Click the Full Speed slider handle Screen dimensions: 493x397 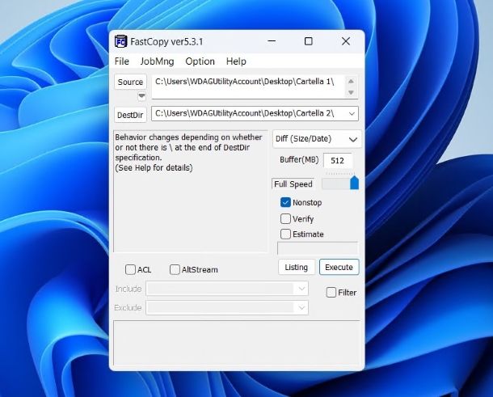tap(354, 183)
